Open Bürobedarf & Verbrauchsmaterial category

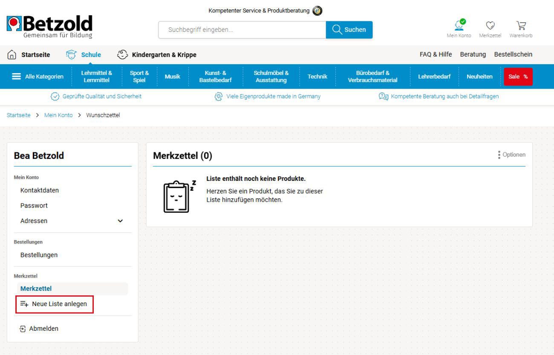[x=372, y=77]
